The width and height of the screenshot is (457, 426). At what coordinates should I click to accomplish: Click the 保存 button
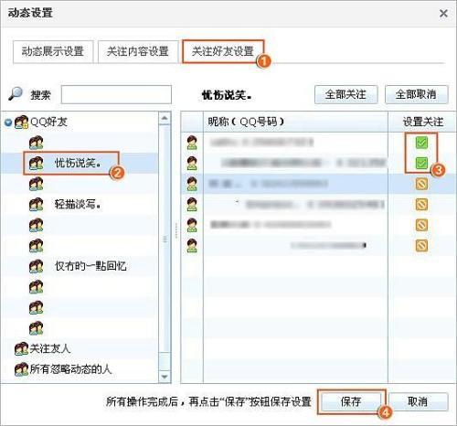[351, 402]
